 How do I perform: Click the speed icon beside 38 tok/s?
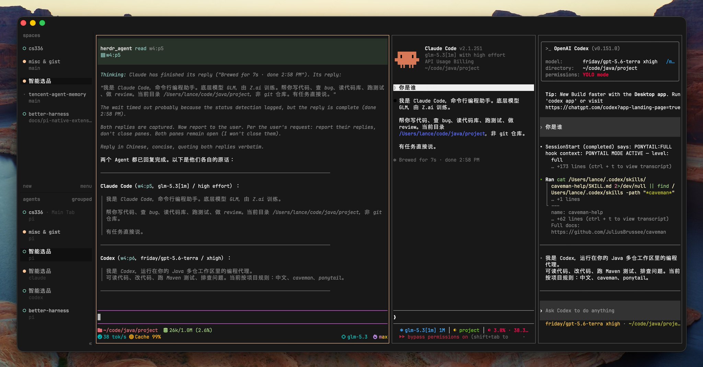[x=100, y=337]
